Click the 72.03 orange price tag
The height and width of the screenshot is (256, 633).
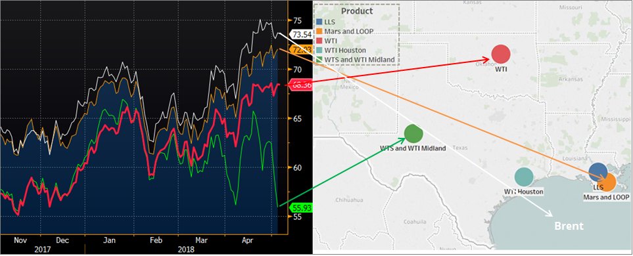tap(301, 49)
